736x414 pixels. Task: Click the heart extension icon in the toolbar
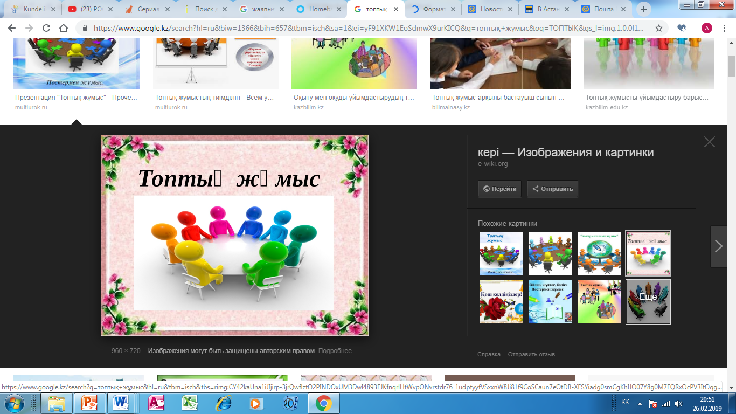682,29
